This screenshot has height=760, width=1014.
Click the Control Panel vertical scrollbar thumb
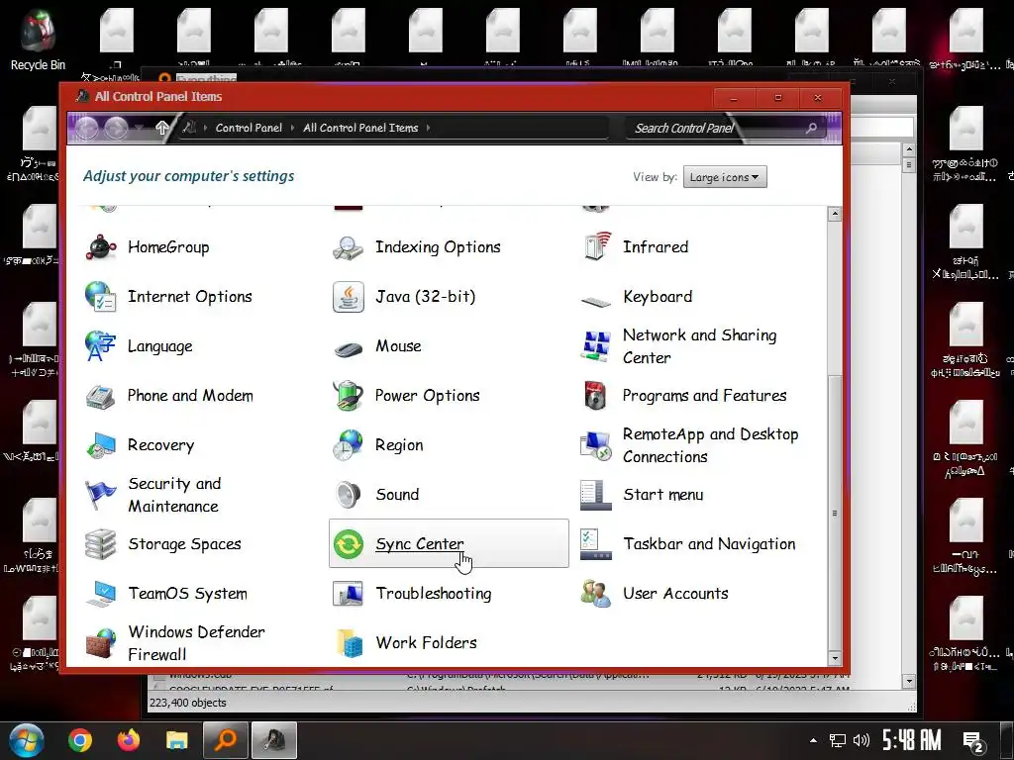[835, 514]
